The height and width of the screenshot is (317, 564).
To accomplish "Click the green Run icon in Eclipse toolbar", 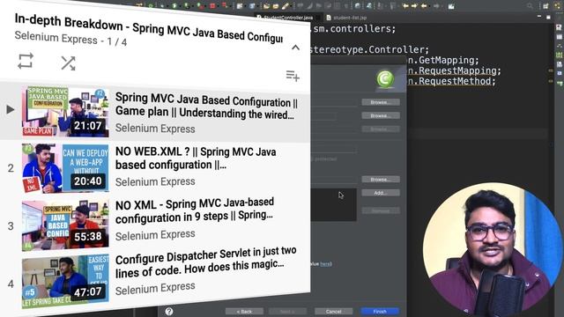I will coord(174,6).
